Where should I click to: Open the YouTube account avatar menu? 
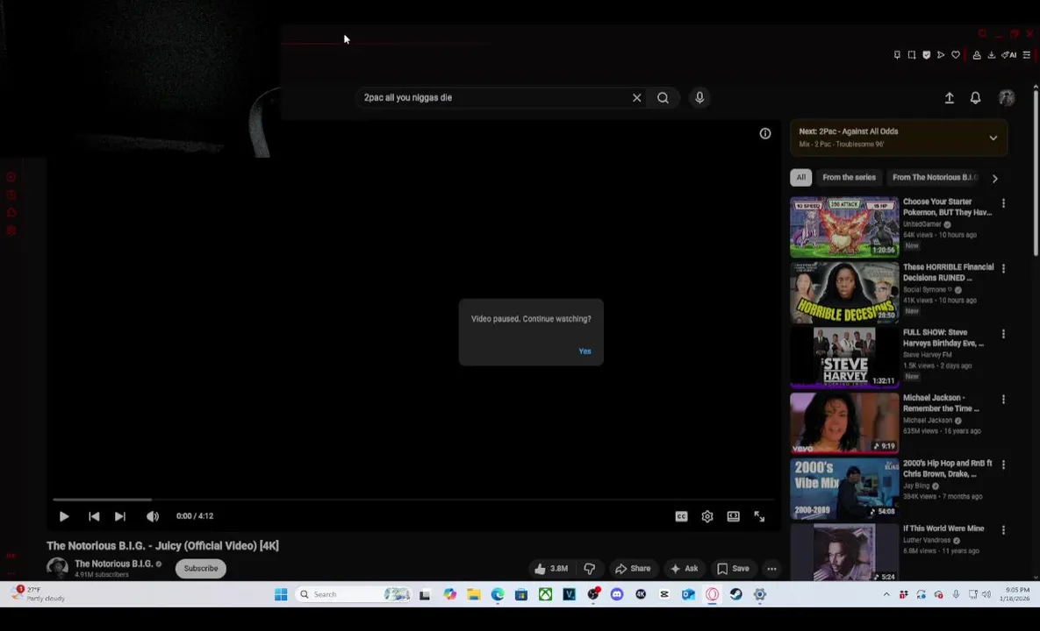[1006, 98]
